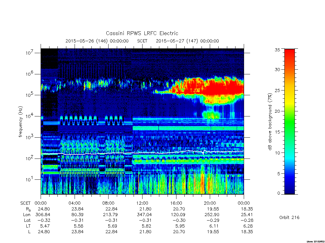Click the 10^4 frequency tick label
The image size is (325, 243).
pos(30,116)
